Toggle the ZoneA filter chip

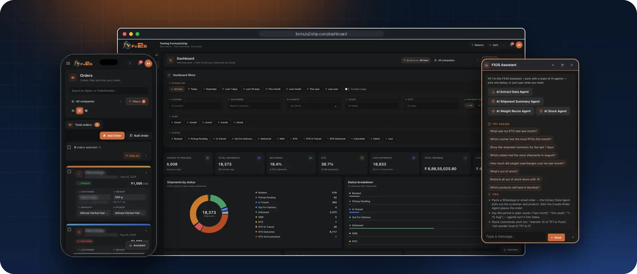pyautogui.click(x=176, y=122)
